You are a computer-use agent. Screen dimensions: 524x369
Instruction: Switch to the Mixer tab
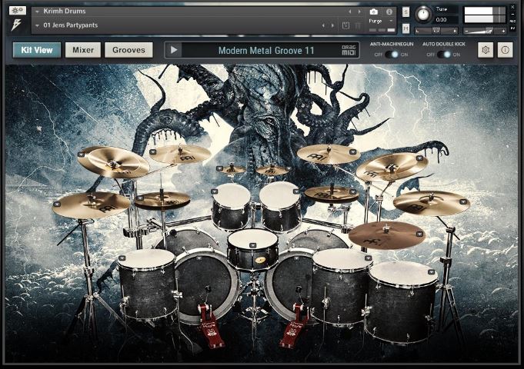tap(83, 50)
